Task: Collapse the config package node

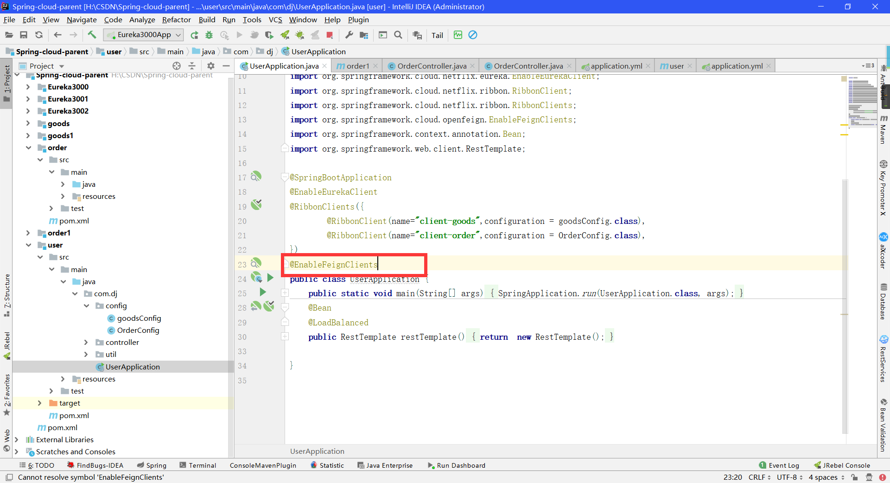Action: coord(86,306)
